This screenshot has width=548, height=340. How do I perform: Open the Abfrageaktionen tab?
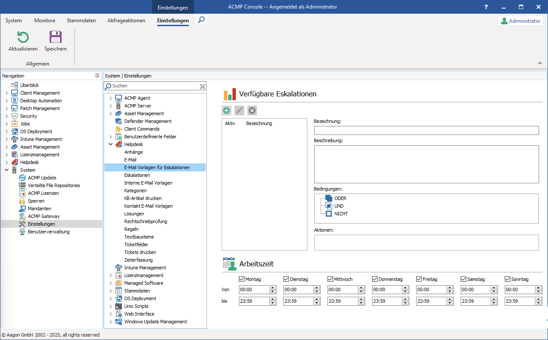pyautogui.click(x=126, y=20)
